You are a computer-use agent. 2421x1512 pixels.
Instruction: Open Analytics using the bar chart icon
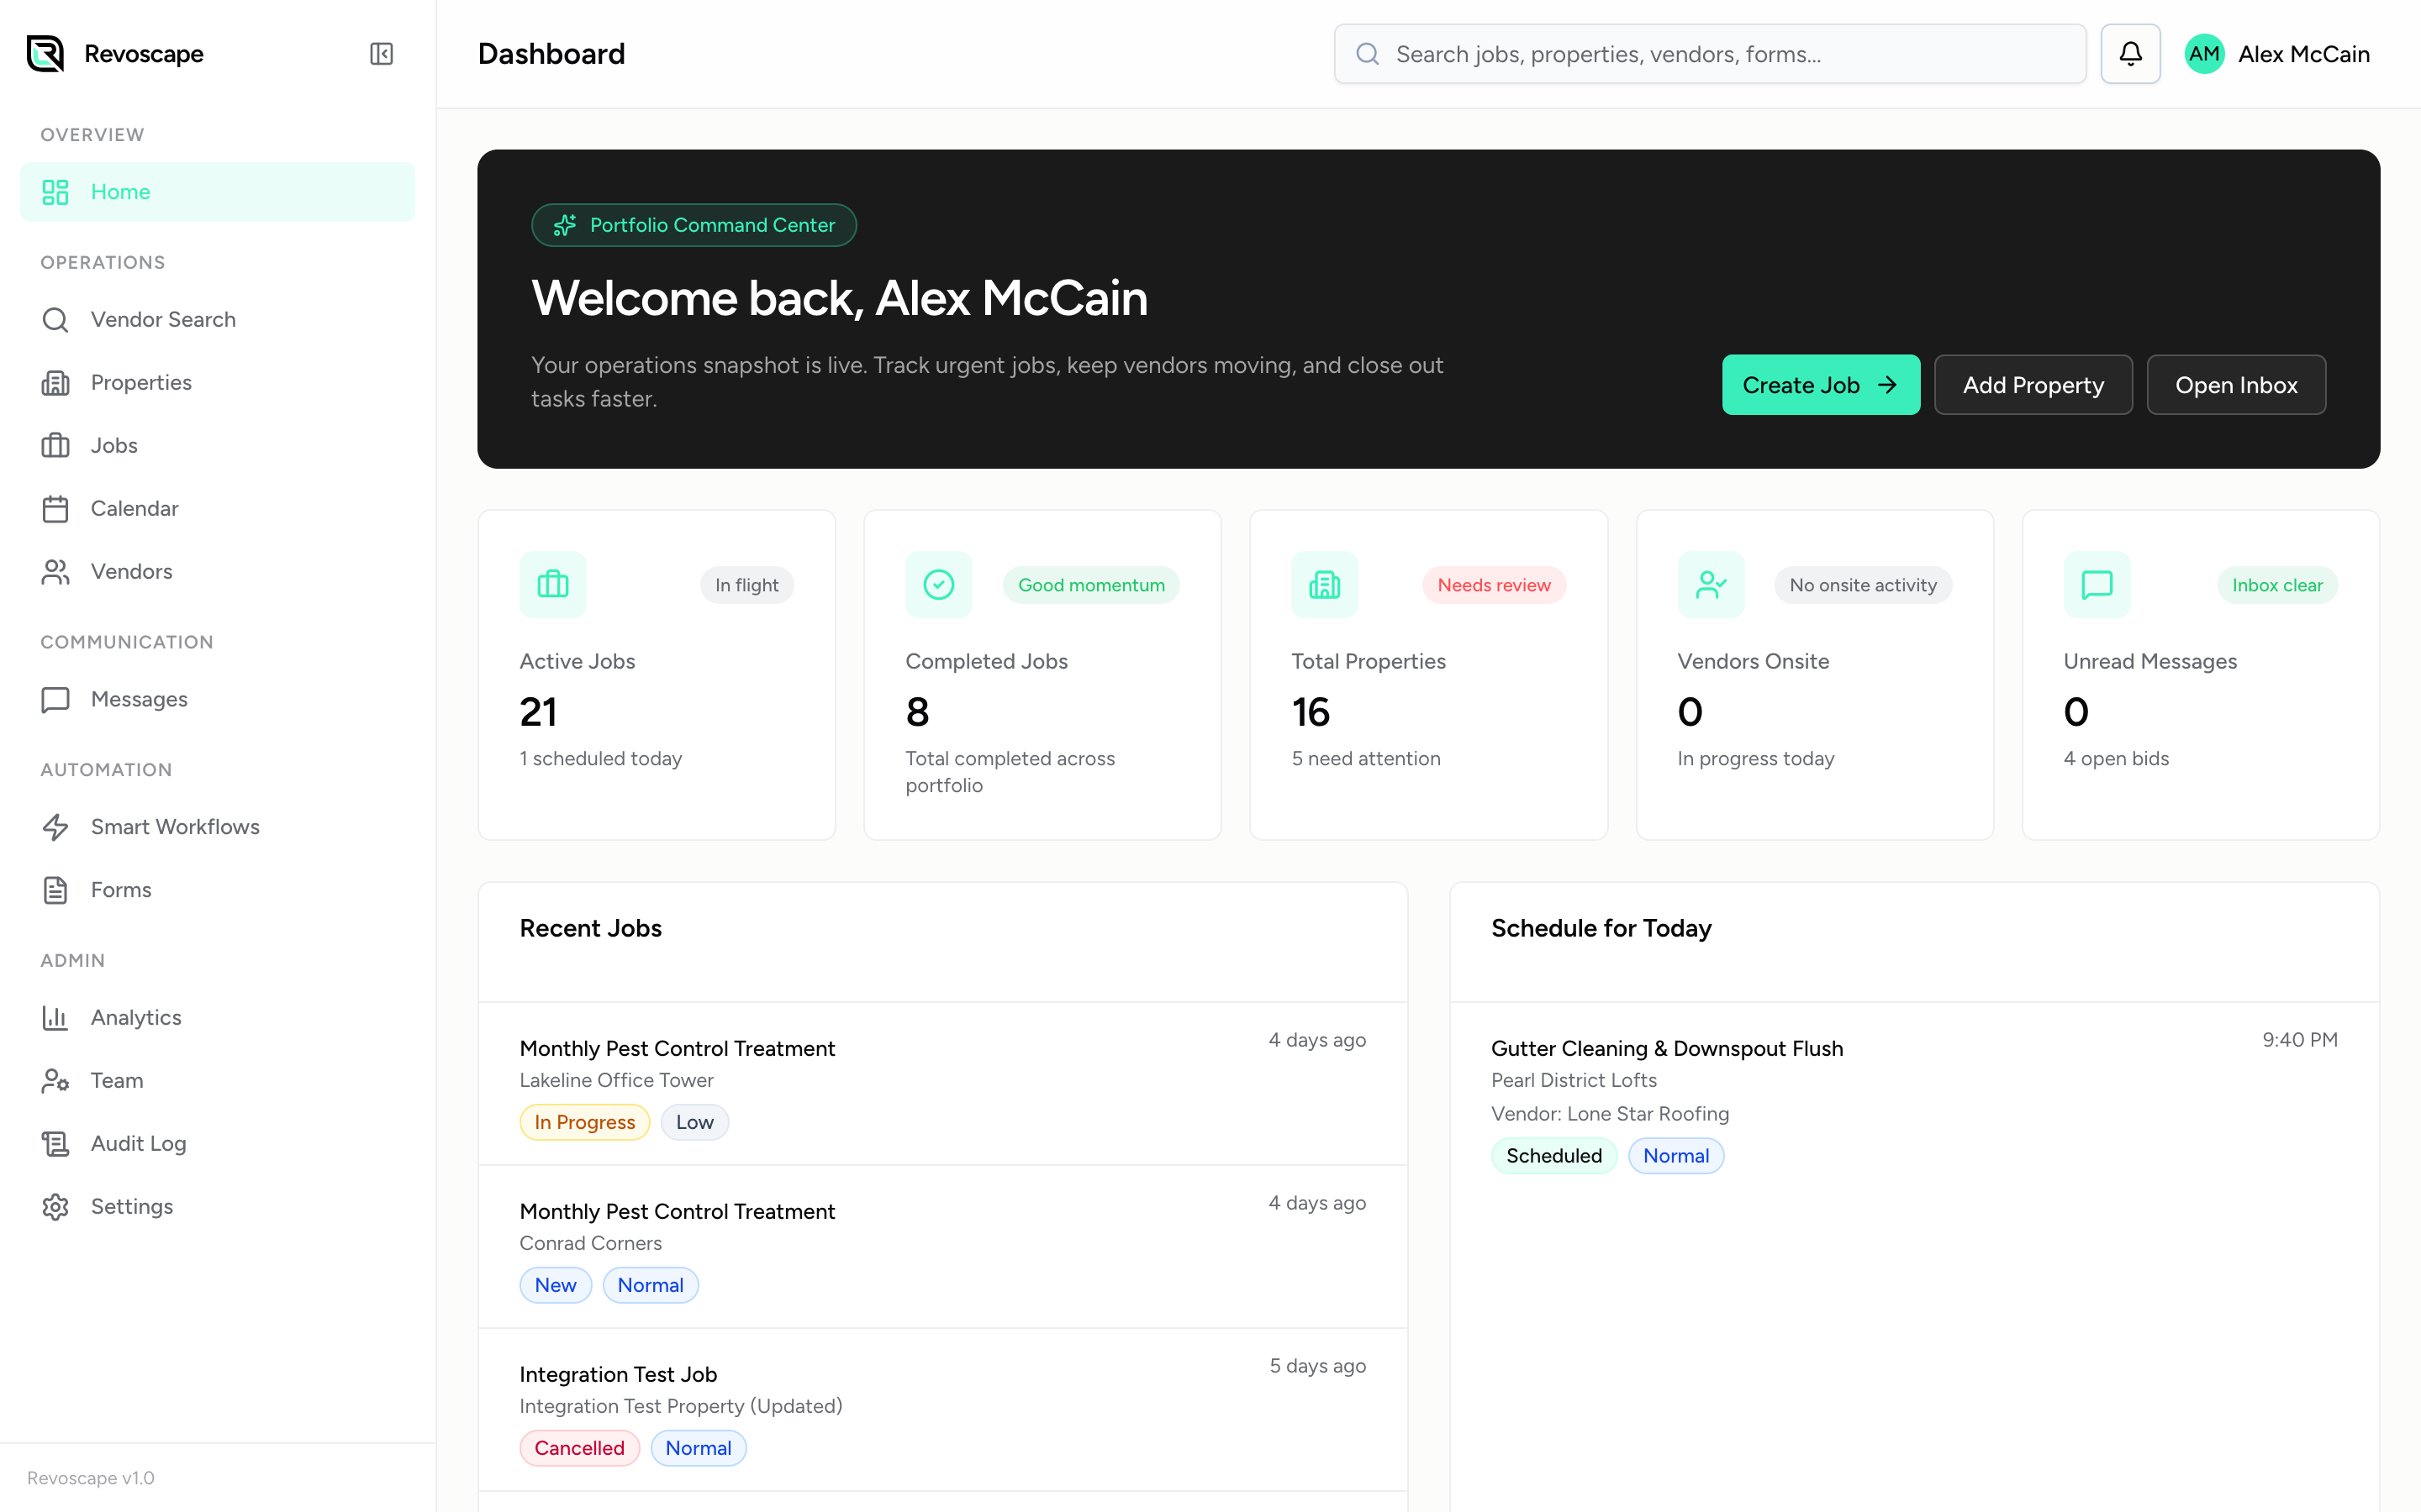coord(55,1017)
